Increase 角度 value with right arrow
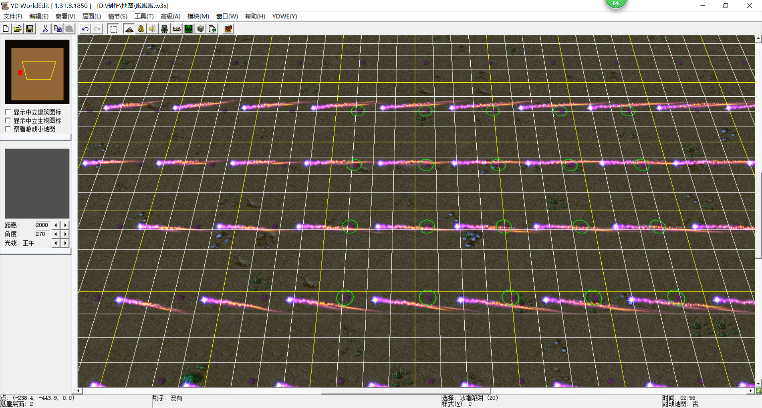Image resolution: width=762 pixels, height=408 pixels. (65, 234)
